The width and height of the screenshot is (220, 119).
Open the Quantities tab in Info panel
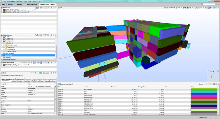pyautogui.click(x=27, y=81)
